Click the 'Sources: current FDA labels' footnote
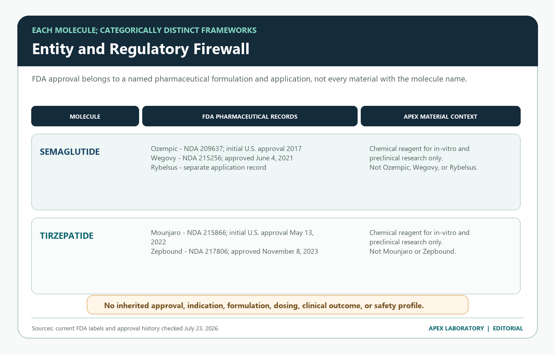555x354 pixels. 126,328
